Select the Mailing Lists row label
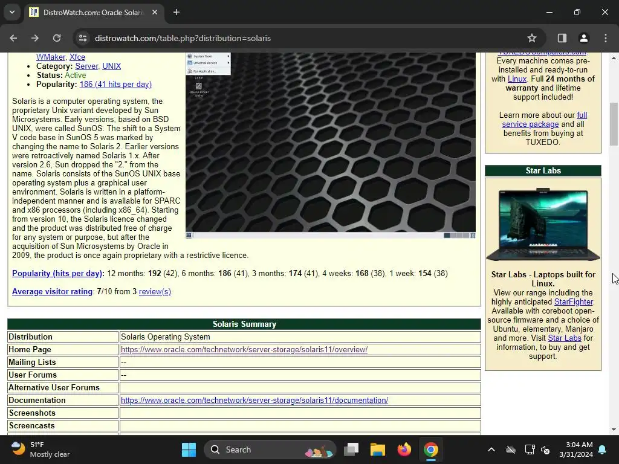This screenshot has height=464, width=619. tap(33, 362)
